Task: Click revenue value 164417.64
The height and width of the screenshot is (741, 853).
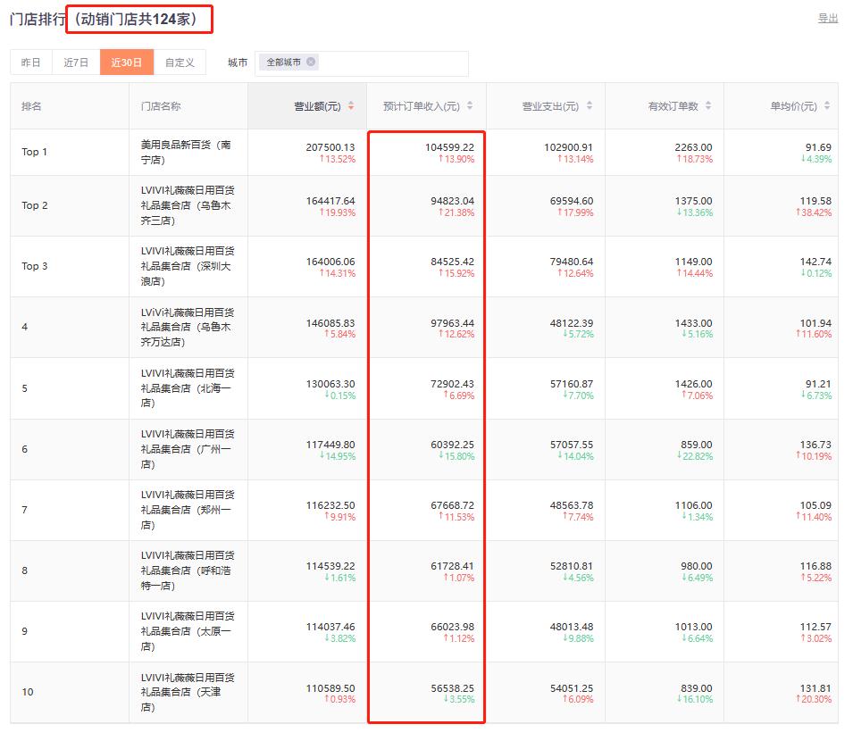Action: [x=330, y=201]
